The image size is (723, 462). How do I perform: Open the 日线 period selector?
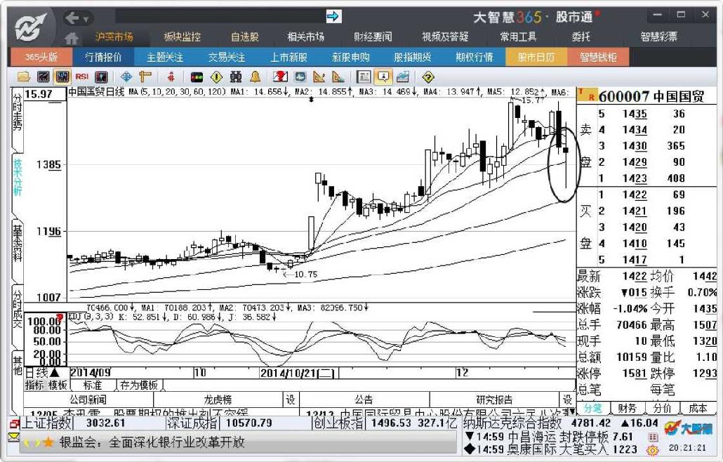pyautogui.click(x=42, y=373)
